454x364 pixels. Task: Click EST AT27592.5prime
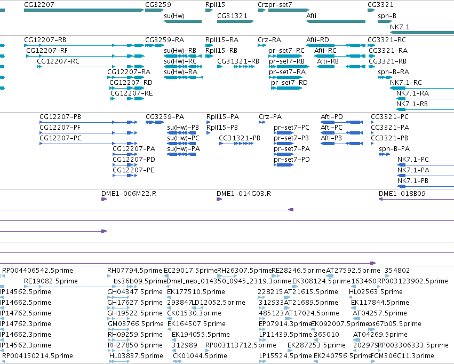353,271
